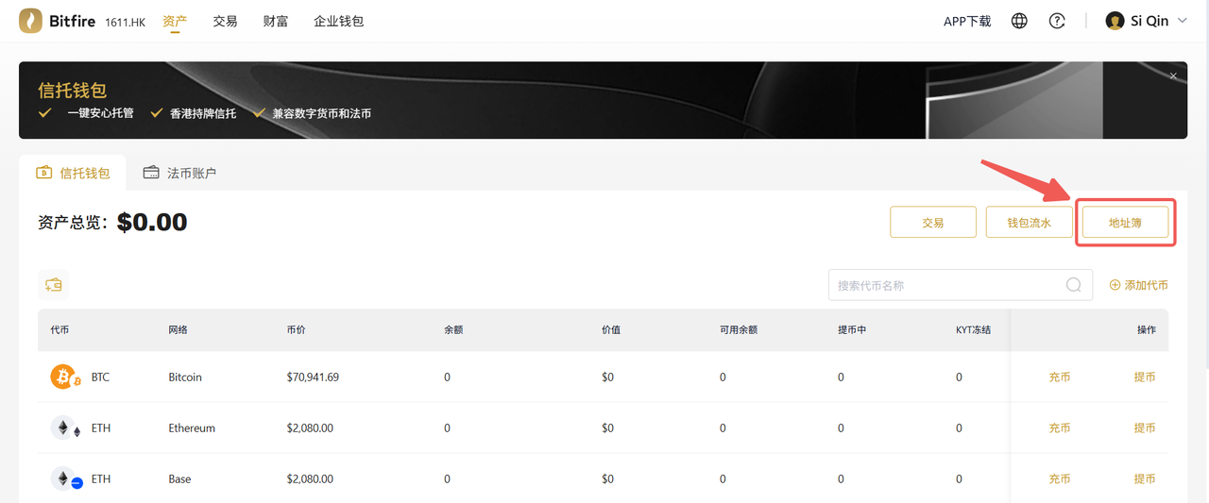Click the Si Qin profile avatar
1209x503 pixels.
coord(1115,21)
